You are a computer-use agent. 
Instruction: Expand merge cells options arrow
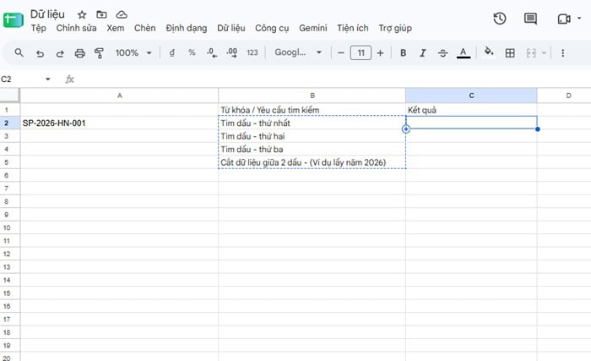pos(544,53)
